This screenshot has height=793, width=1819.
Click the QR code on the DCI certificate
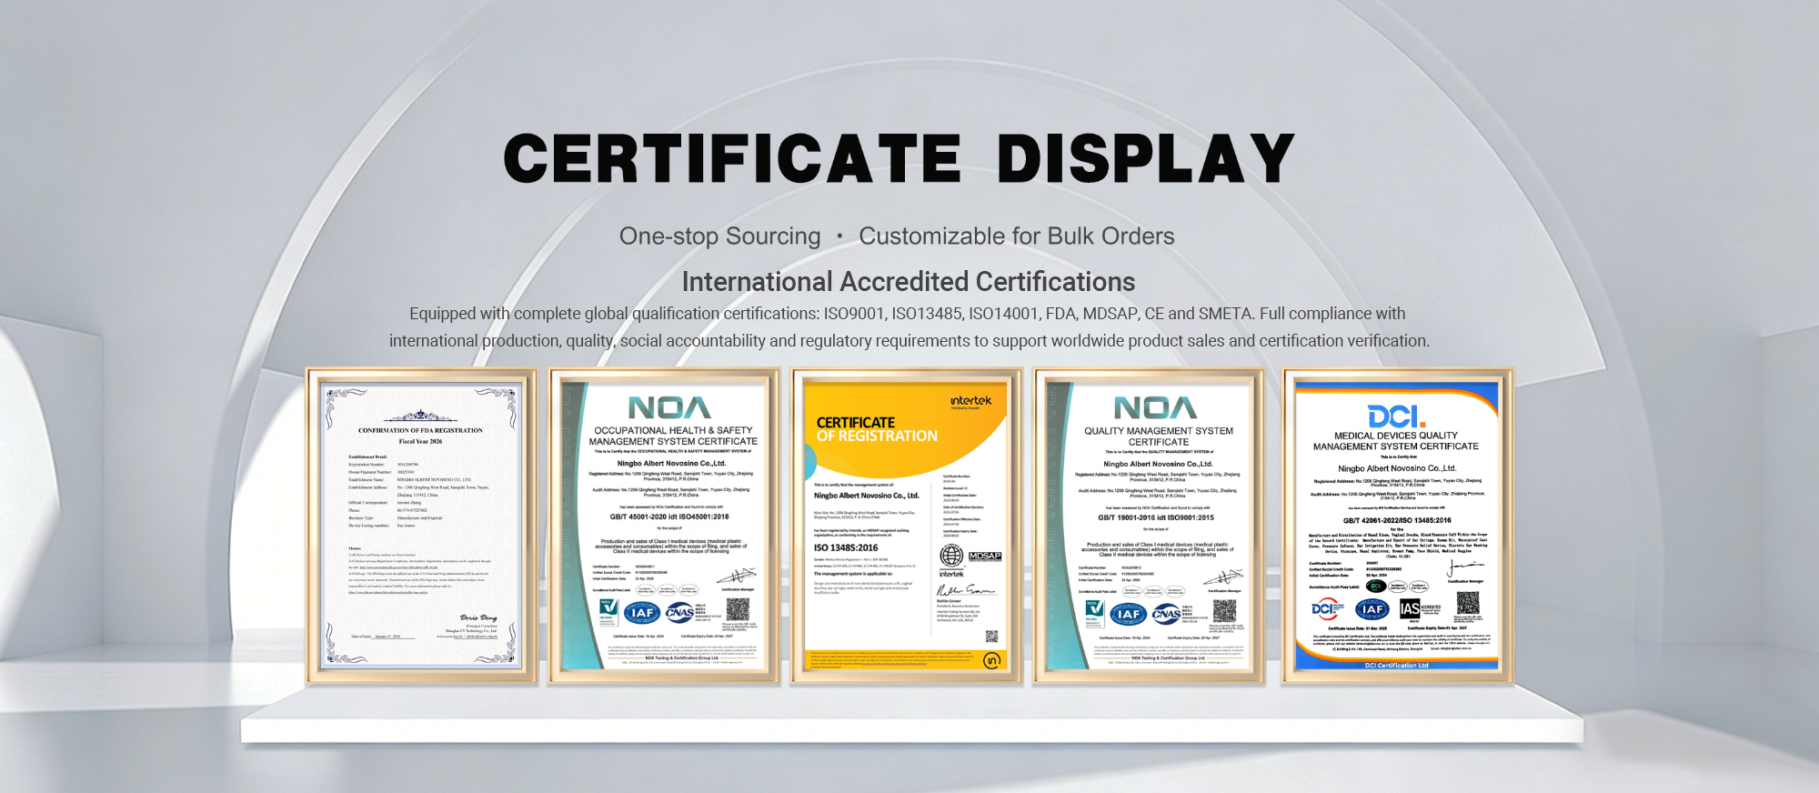coord(1468,603)
